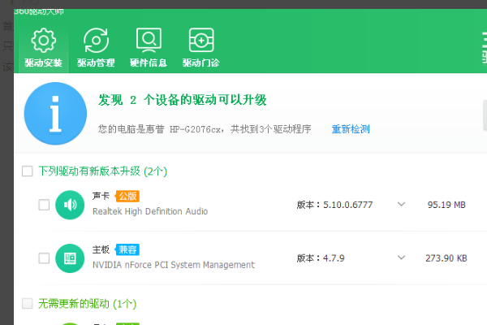
Task: Select the Realtek High Definition Audio entry
Action: point(149,211)
